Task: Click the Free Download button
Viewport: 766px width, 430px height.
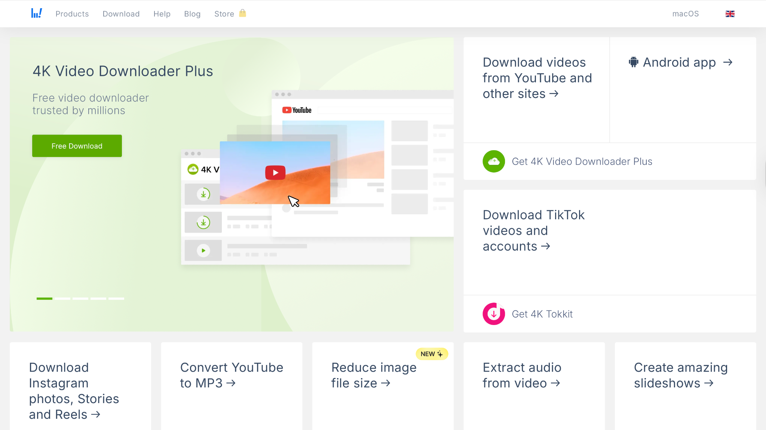Action: (x=77, y=146)
